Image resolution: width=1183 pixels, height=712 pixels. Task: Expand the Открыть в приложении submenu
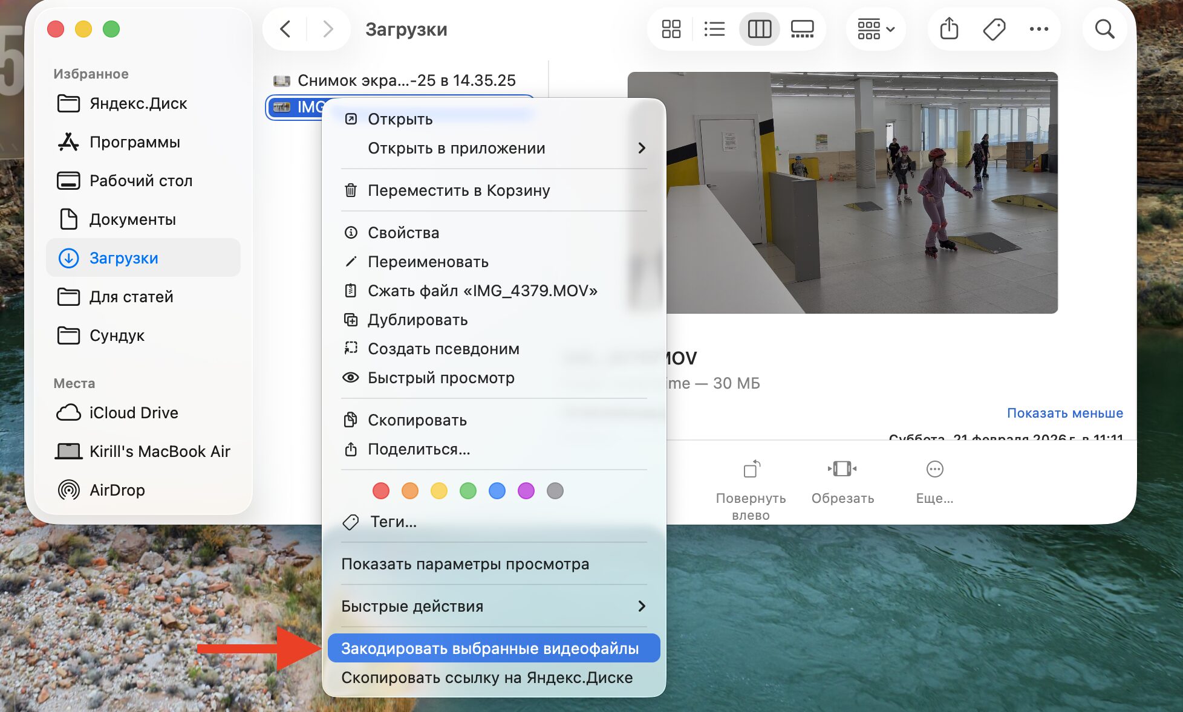pos(457,147)
